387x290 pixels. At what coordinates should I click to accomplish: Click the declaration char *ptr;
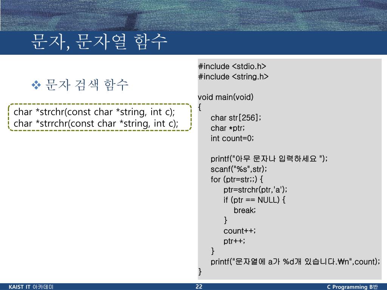point(228,128)
